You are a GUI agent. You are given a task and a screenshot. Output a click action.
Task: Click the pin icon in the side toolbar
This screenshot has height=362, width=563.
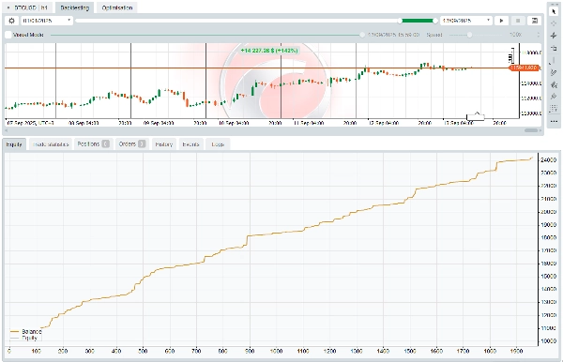(x=554, y=97)
